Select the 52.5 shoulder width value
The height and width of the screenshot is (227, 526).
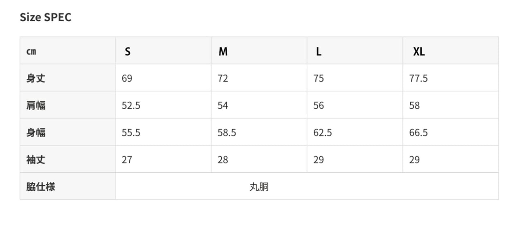tap(131, 105)
